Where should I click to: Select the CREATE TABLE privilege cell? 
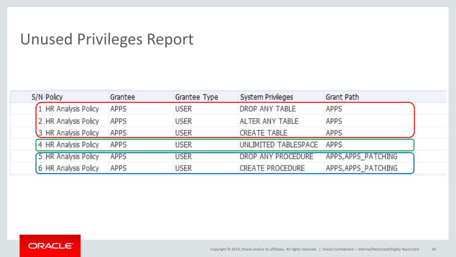pos(264,133)
